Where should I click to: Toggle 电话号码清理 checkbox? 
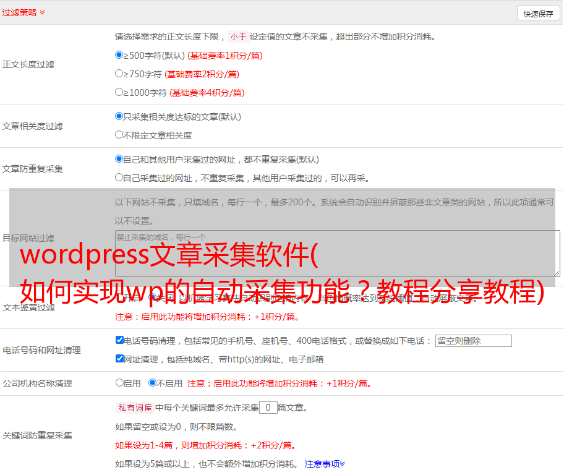(119, 340)
